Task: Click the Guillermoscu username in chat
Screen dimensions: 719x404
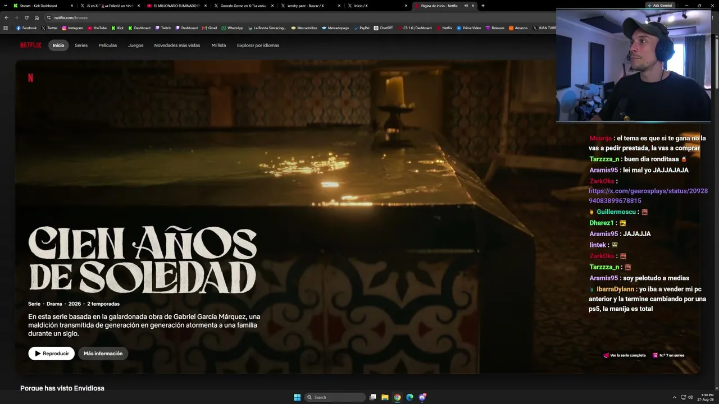Action: (616, 212)
